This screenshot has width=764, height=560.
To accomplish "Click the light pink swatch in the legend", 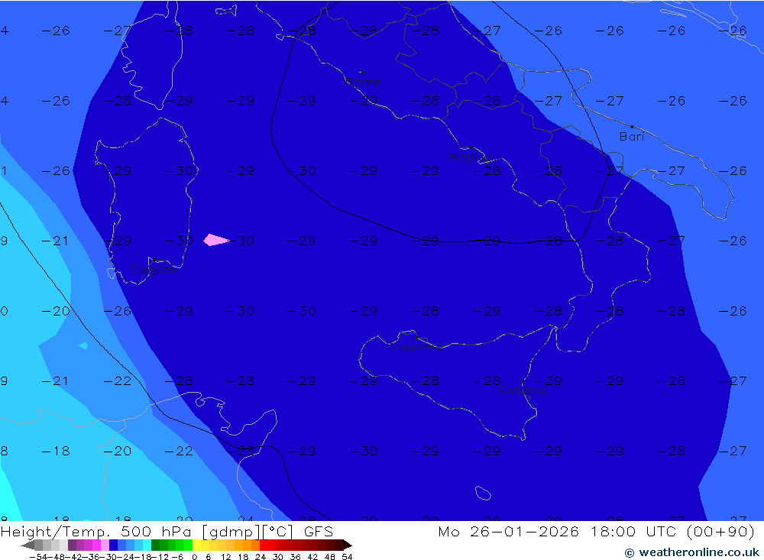I will point(105,545).
